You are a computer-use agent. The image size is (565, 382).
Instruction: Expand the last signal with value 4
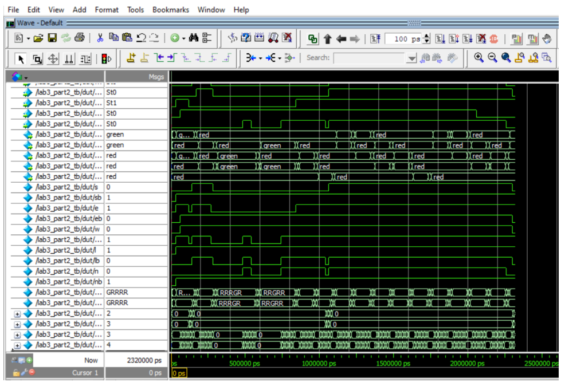[x=17, y=345]
